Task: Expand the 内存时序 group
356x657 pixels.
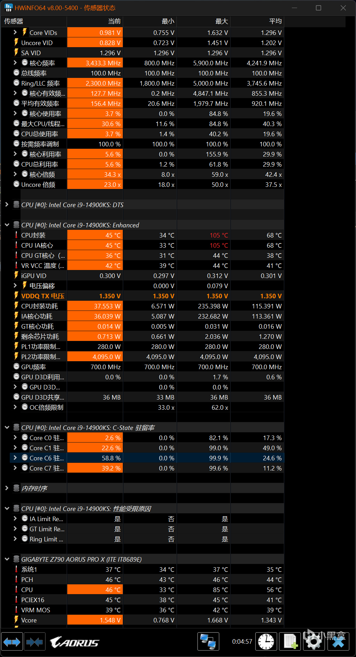Action: (7, 488)
